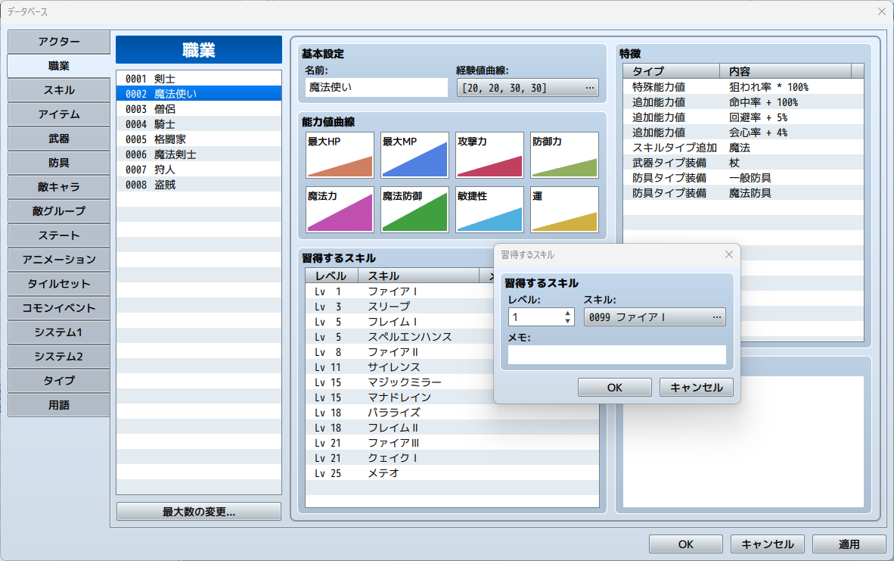The width and height of the screenshot is (894, 561).
Task: Click OK in the 習得するスキル dialog
Action: (x=614, y=388)
